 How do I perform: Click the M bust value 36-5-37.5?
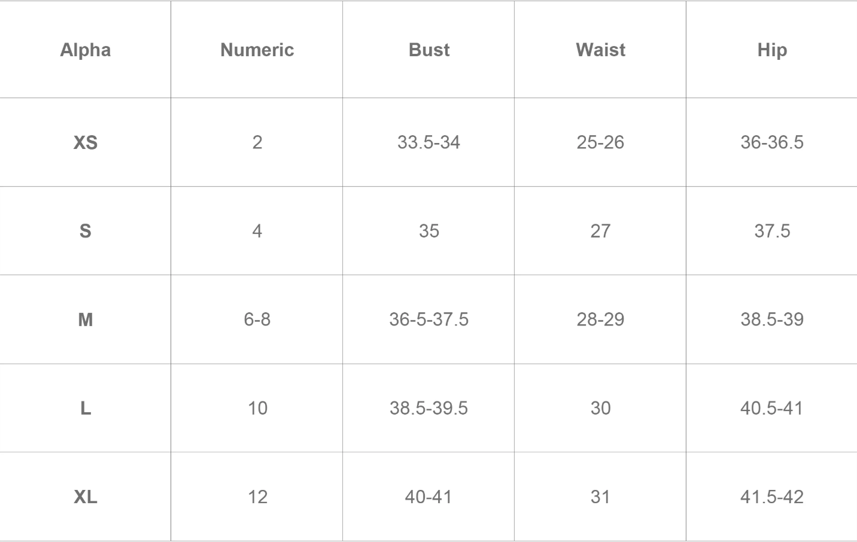click(428, 319)
